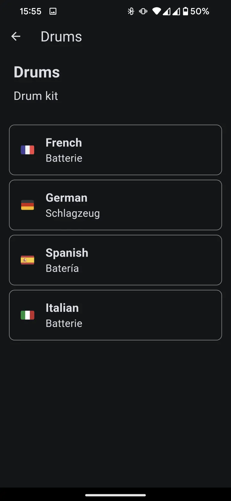
Task: Tap the Drums toolbar title
Action: 61,37
